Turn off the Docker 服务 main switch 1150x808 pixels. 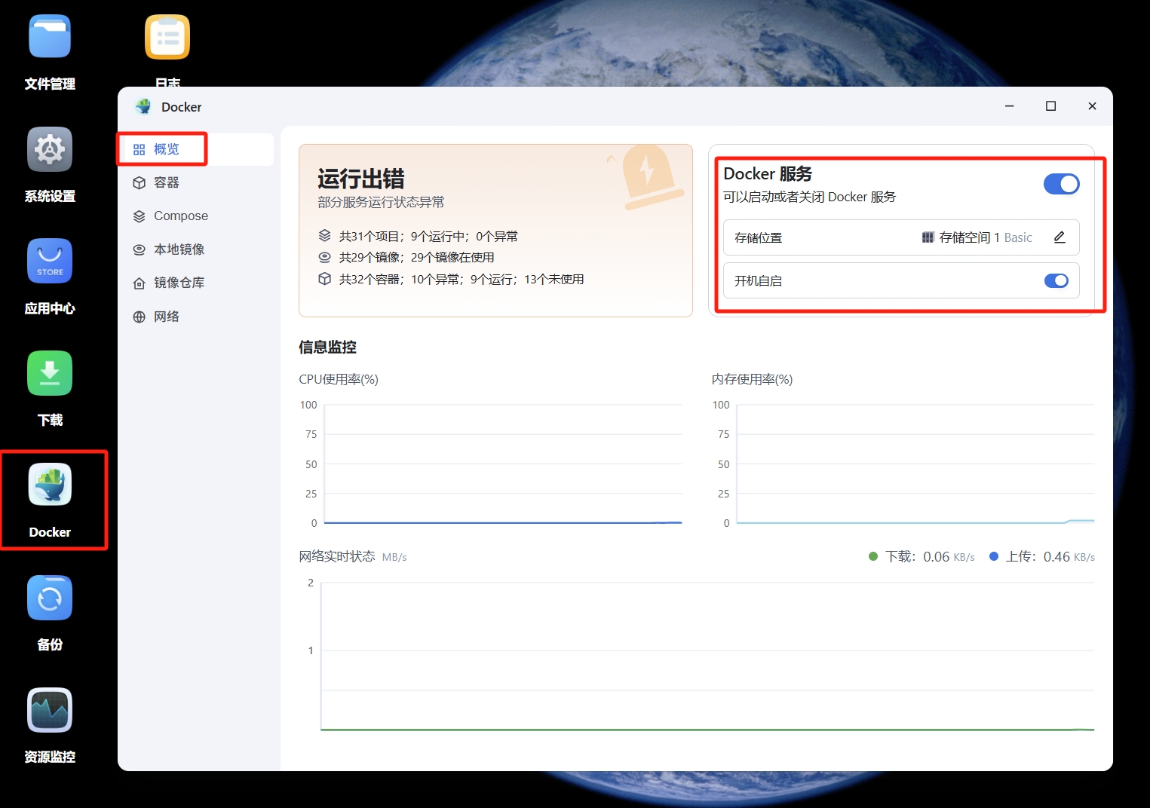1061,184
